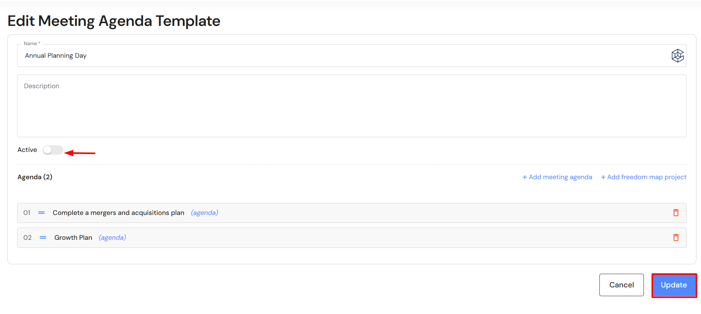Select the 'Complete a mergers and acquisitions plan' item
The image size is (701, 314).
coord(118,213)
